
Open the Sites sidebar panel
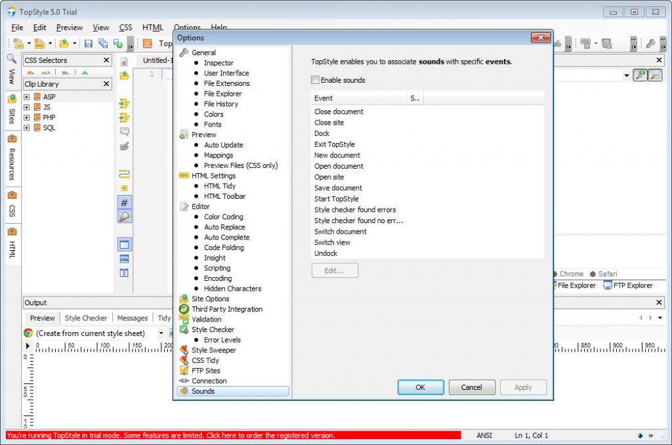click(12, 110)
